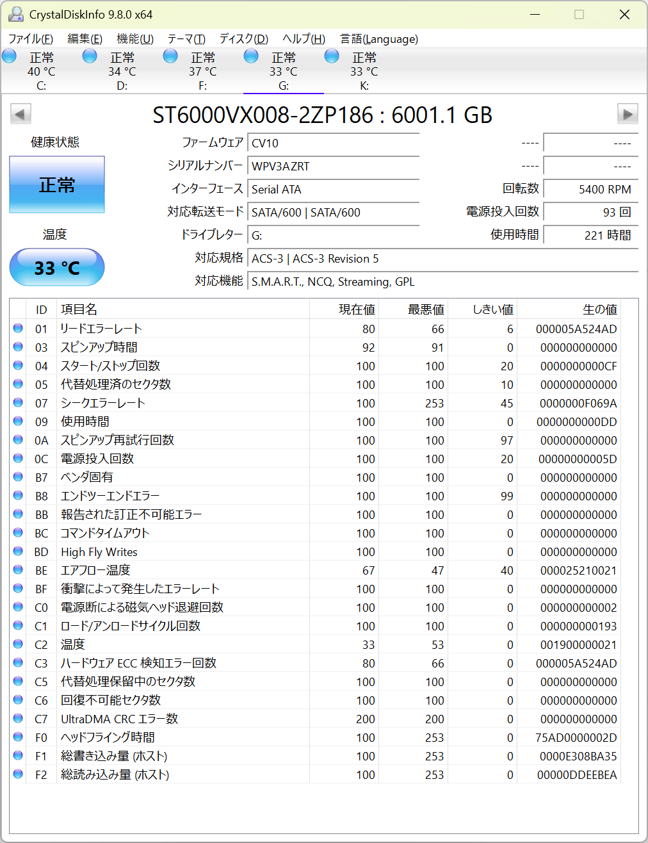Click status orb for C7 UltraDMA CRC エラー数
648x843 pixels.
tap(18, 719)
